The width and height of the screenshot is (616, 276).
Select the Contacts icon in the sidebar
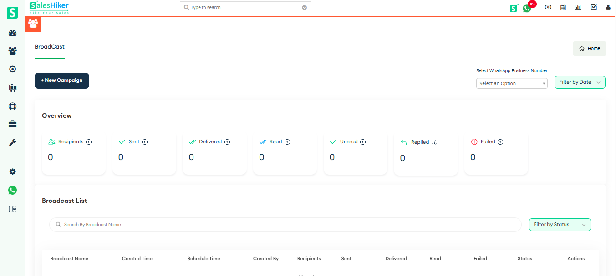12,51
